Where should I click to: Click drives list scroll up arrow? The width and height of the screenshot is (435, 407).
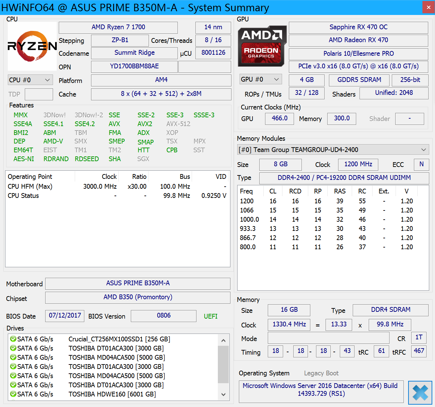point(223,340)
